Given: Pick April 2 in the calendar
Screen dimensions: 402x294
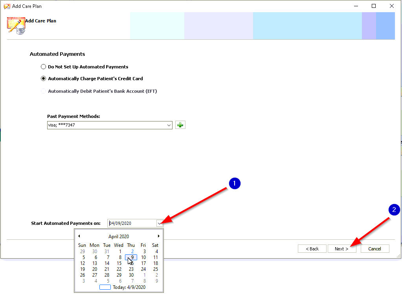Looking at the screenshot, I should 132,252.
